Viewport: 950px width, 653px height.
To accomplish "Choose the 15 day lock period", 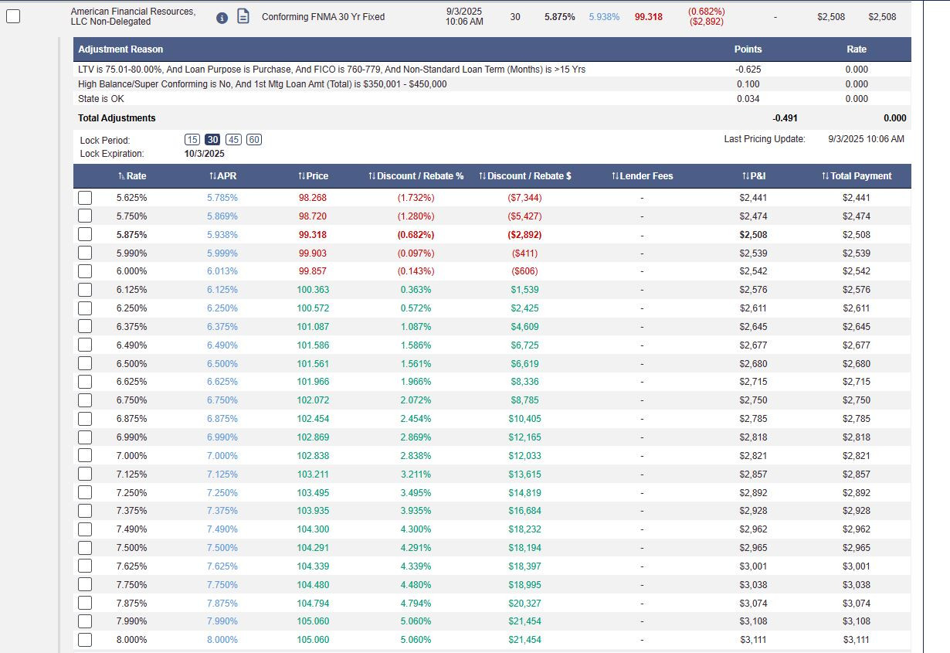I will tap(192, 140).
